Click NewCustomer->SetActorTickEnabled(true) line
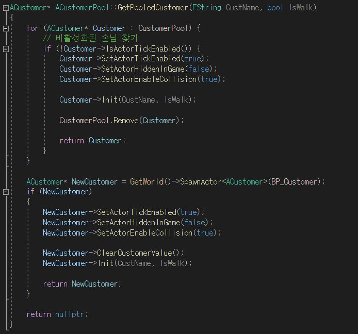The height and width of the screenshot is (334, 358). click(123, 212)
